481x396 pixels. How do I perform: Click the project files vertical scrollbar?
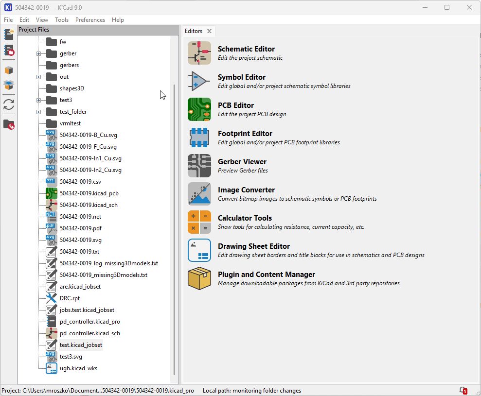174,230
